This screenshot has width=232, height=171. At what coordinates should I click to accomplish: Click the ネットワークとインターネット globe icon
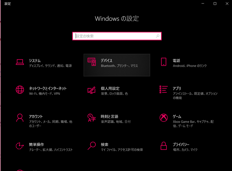pyautogui.click(x=20, y=90)
